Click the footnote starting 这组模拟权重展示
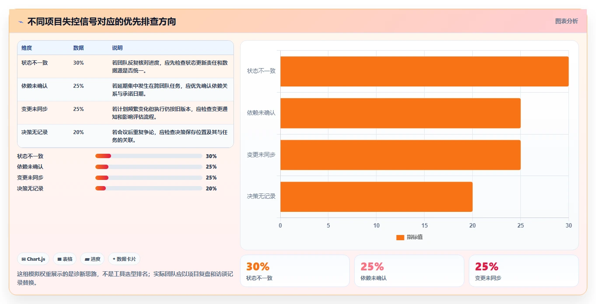Screen dimensions: 596x304 [x=125, y=278]
